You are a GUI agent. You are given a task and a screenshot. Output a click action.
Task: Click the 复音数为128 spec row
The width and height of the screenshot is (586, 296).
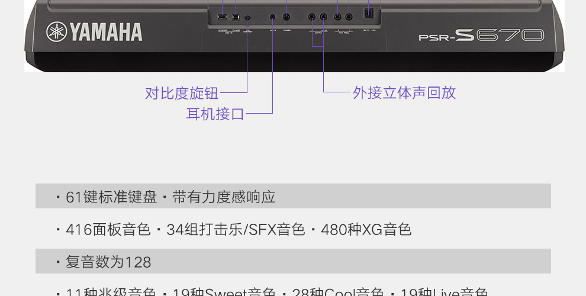(x=293, y=261)
